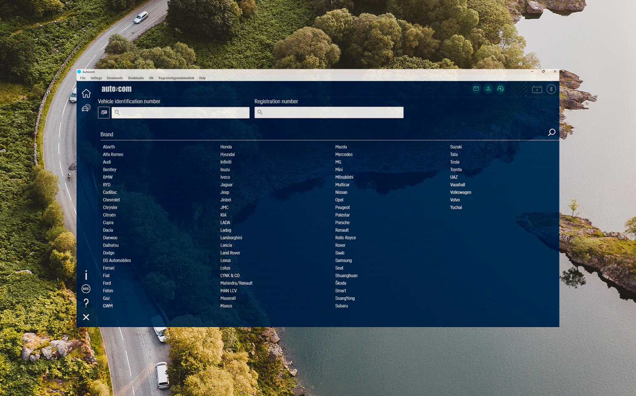
Task: Select the Peugeot brand
Action: point(342,207)
